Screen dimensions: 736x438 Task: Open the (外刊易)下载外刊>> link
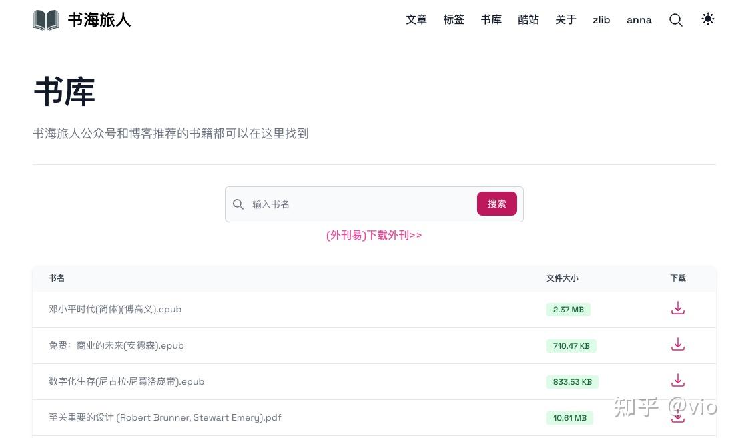[374, 235]
